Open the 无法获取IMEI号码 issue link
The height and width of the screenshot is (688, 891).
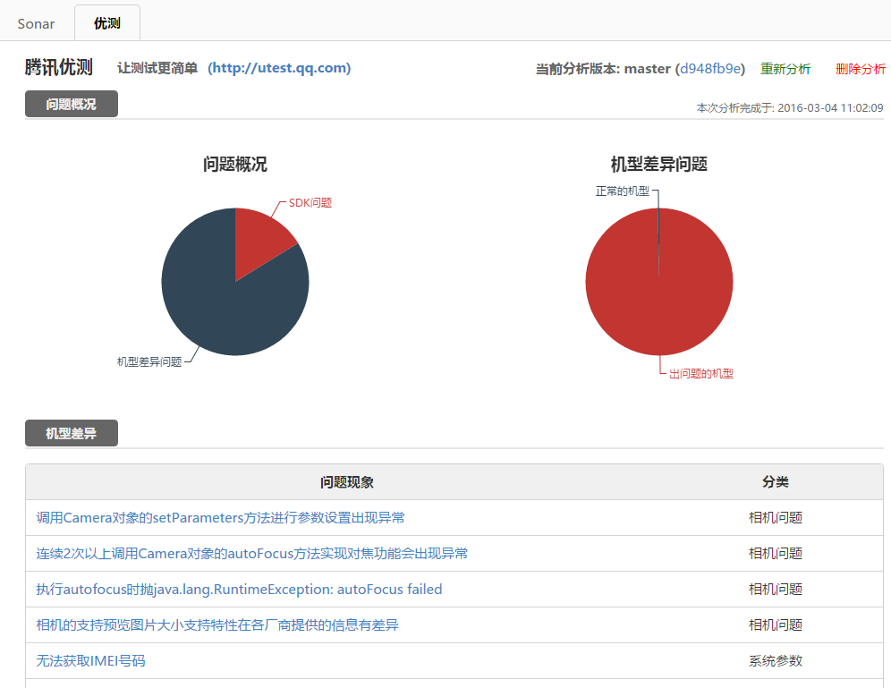pyautogui.click(x=91, y=661)
